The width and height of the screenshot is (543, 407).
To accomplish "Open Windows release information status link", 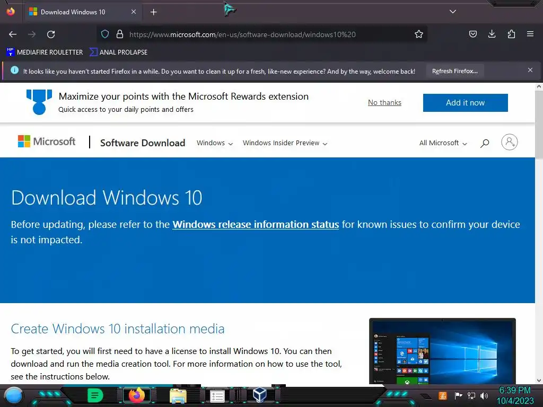I will 256,224.
